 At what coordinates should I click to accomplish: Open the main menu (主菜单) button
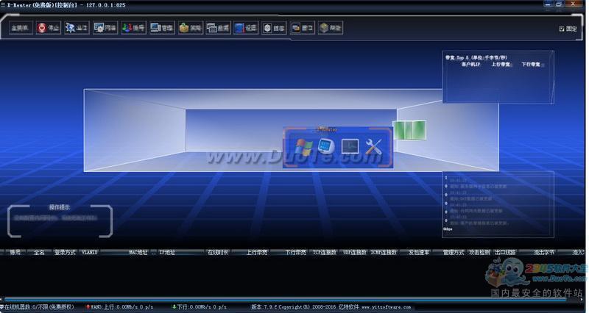[21, 28]
